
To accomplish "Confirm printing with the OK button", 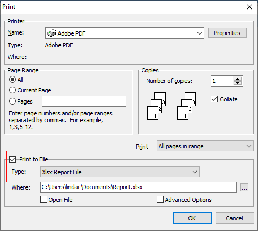I will 192,218.
